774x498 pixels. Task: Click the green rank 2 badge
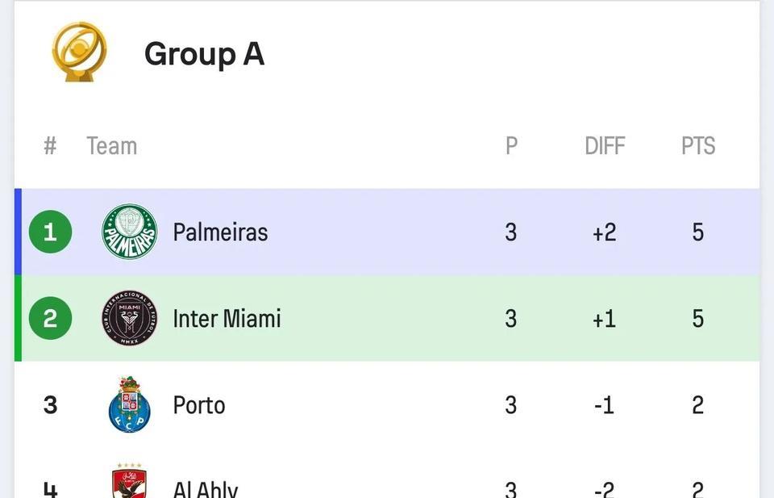tap(50, 318)
